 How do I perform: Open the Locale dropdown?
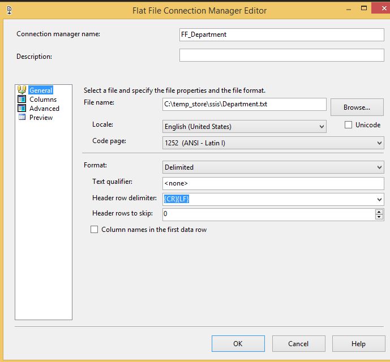[x=322, y=127]
